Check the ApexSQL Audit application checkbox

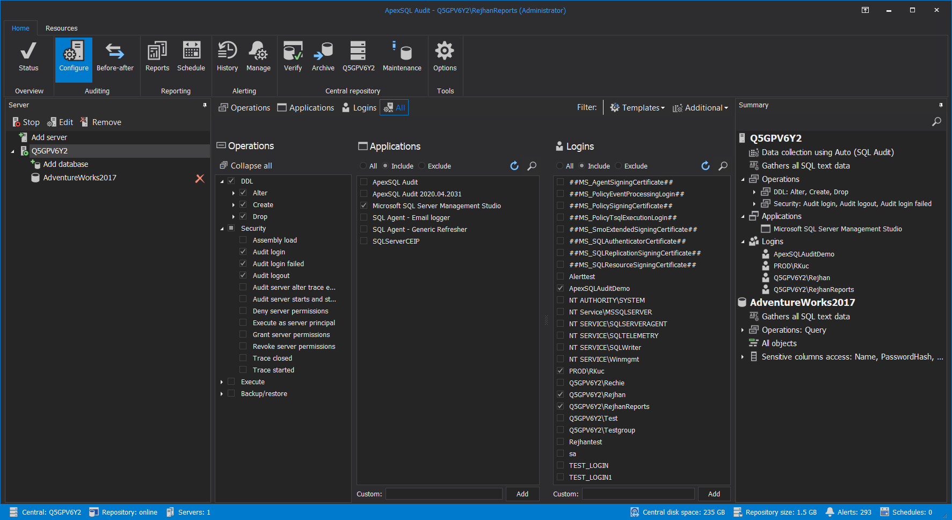pyautogui.click(x=364, y=182)
